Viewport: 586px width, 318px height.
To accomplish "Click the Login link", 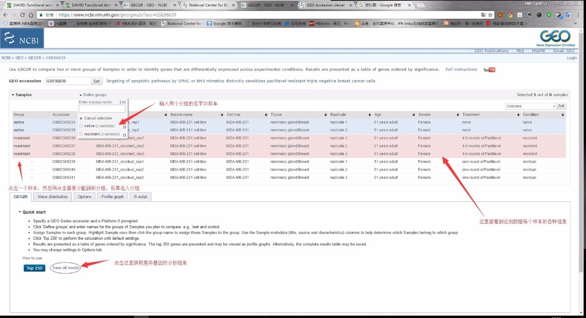I will [x=572, y=58].
